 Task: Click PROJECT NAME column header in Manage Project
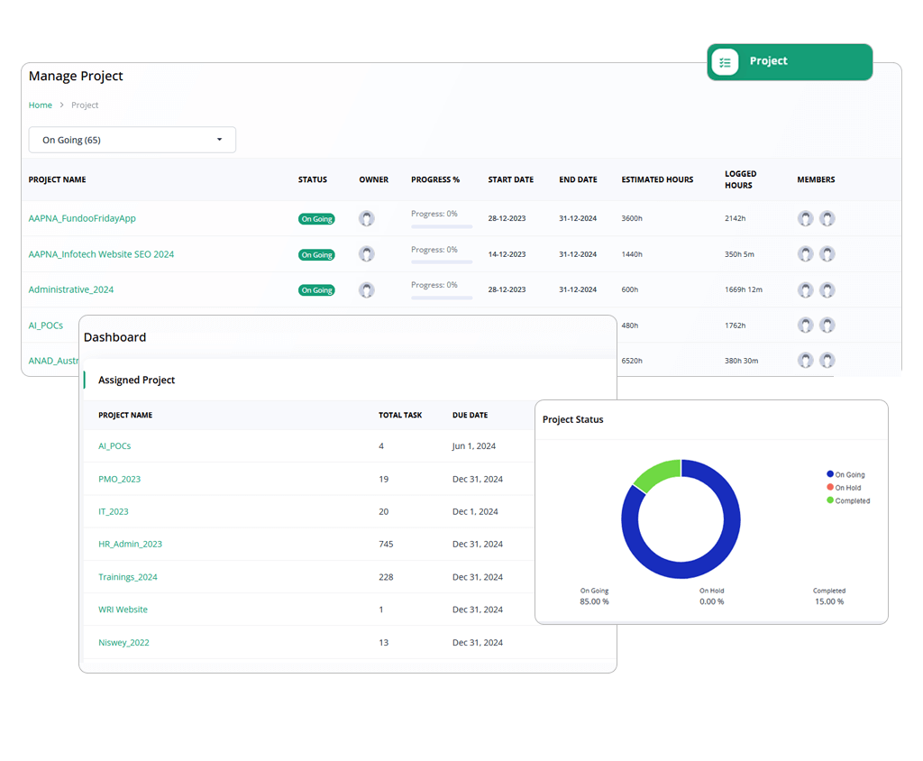click(x=57, y=179)
